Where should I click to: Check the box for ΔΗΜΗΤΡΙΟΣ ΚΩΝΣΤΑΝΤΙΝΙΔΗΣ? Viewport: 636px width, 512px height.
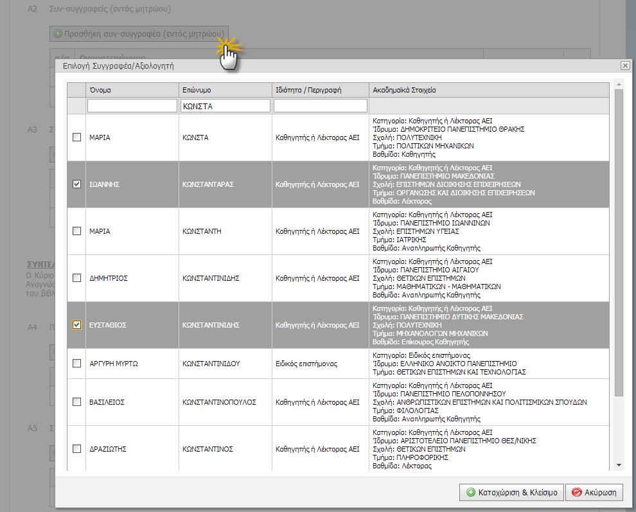click(76, 278)
